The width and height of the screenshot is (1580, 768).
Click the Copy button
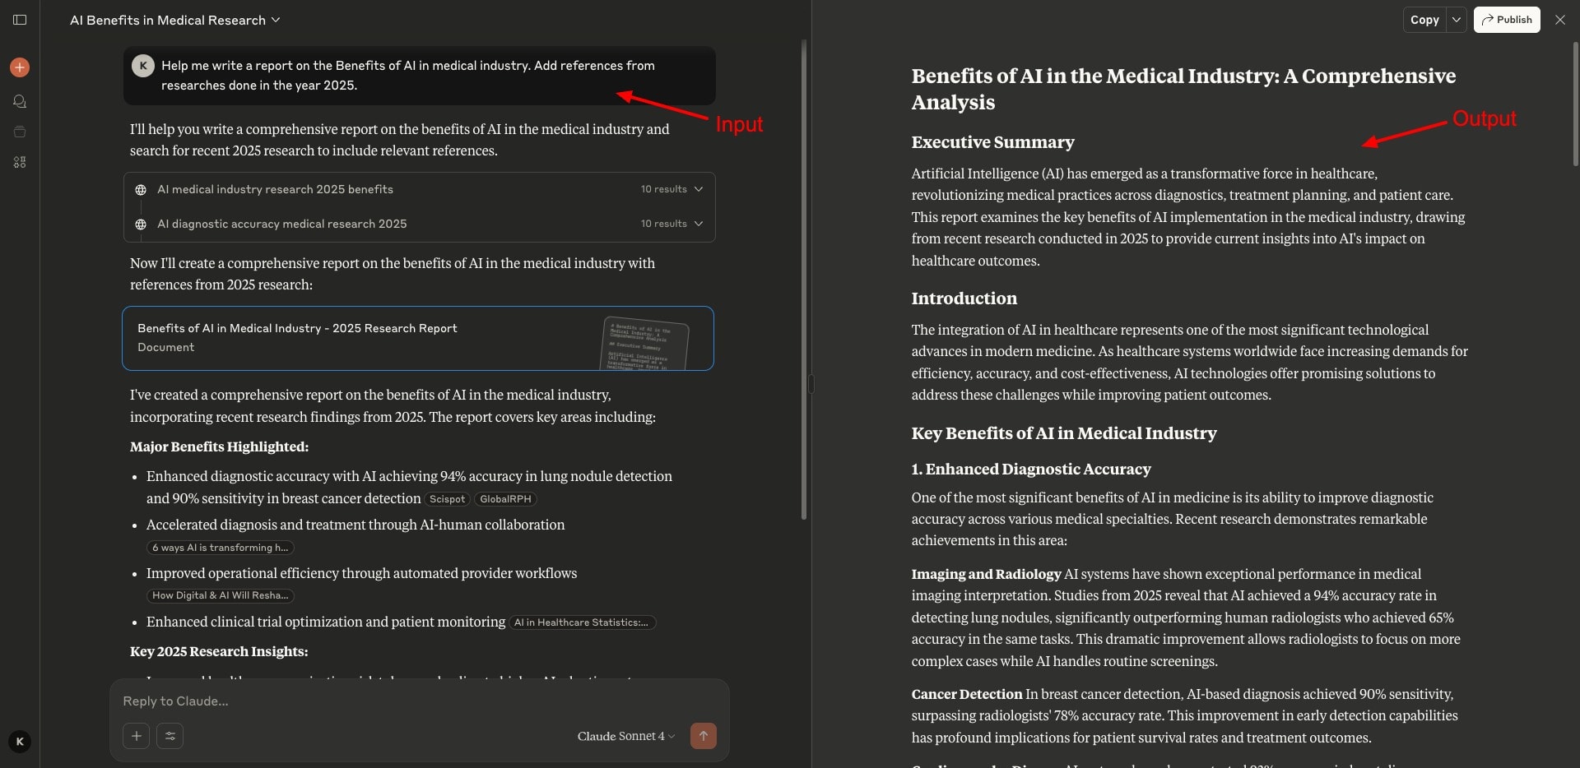pos(1424,20)
